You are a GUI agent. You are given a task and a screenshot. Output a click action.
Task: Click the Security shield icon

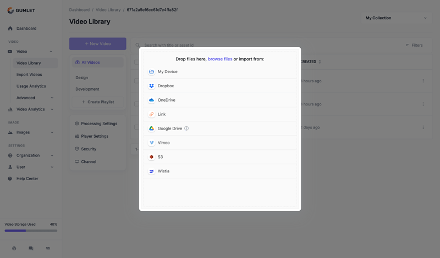(77, 149)
